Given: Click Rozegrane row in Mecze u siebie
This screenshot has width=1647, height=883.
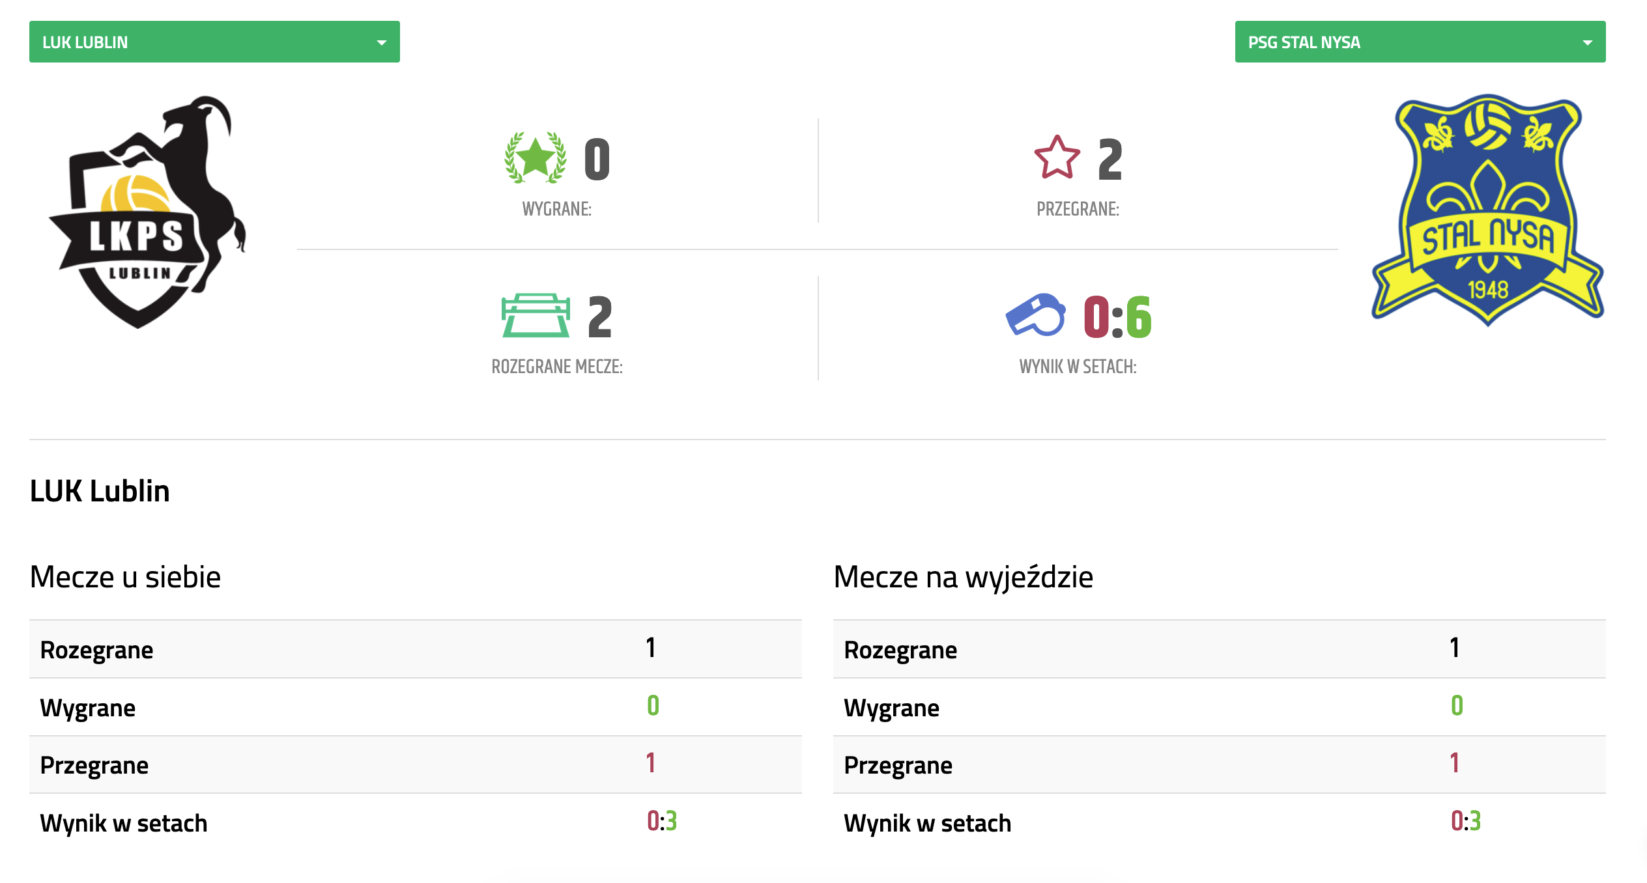Looking at the screenshot, I should [416, 649].
